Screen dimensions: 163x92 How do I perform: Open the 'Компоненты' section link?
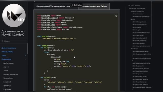[6, 59]
